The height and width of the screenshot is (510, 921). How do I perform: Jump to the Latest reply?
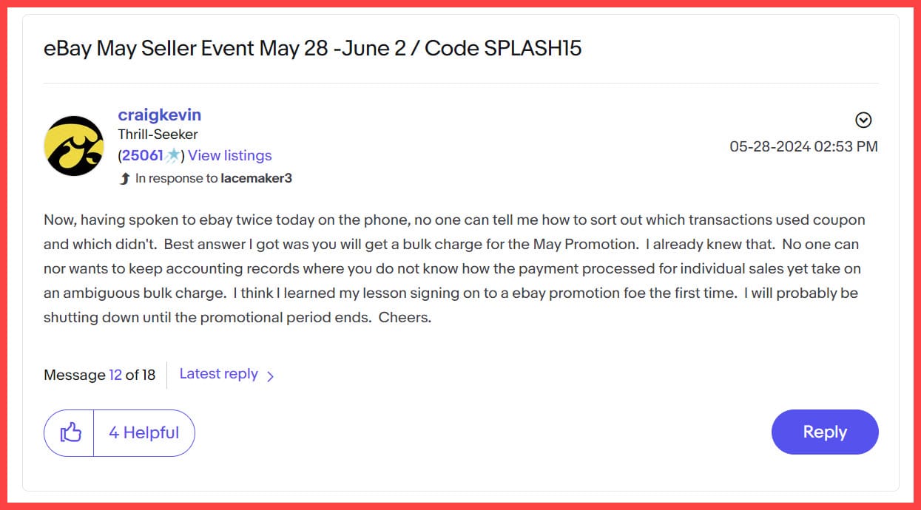(218, 374)
